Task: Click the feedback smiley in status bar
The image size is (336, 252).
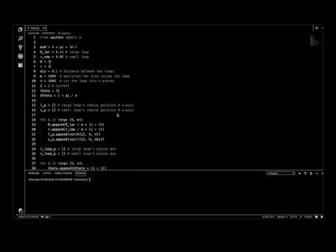Action: click(316, 217)
